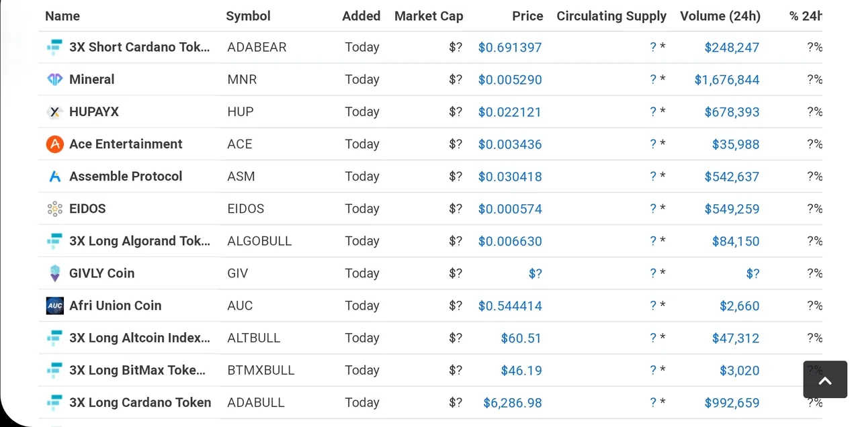The height and width of the screenshot is (427, 860).
Task: Click Mineral's volume $1,676,844 link
Action: [727, 80]
